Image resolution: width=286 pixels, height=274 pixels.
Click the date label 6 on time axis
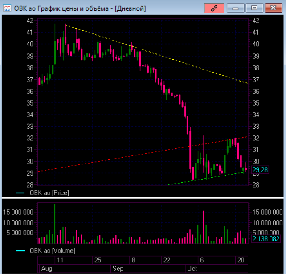coord(202,260)
